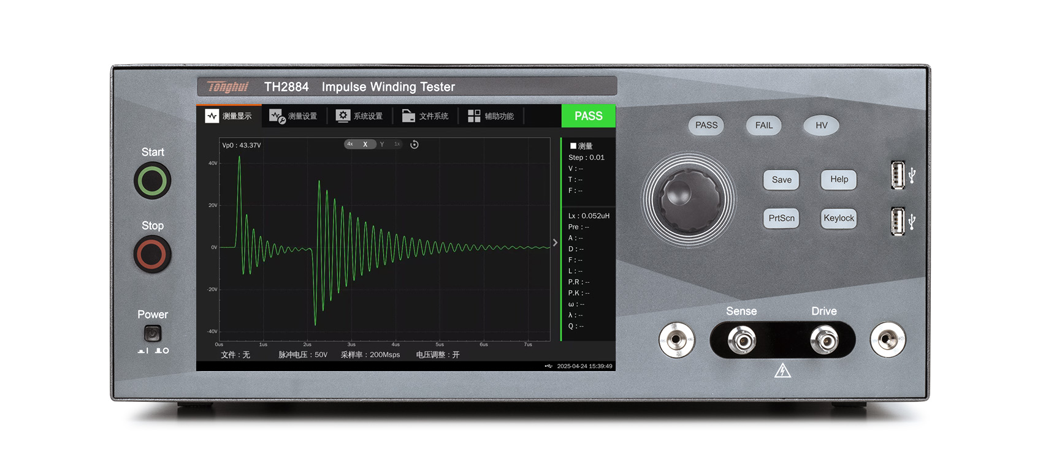Reset waveform zoom with circular arrow icon
This screenshot has width=1043, height=466.
coord(415,145)
